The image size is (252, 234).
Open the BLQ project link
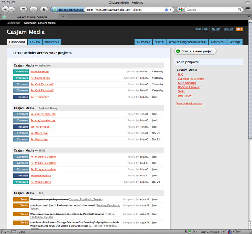[x=181, y=74]
